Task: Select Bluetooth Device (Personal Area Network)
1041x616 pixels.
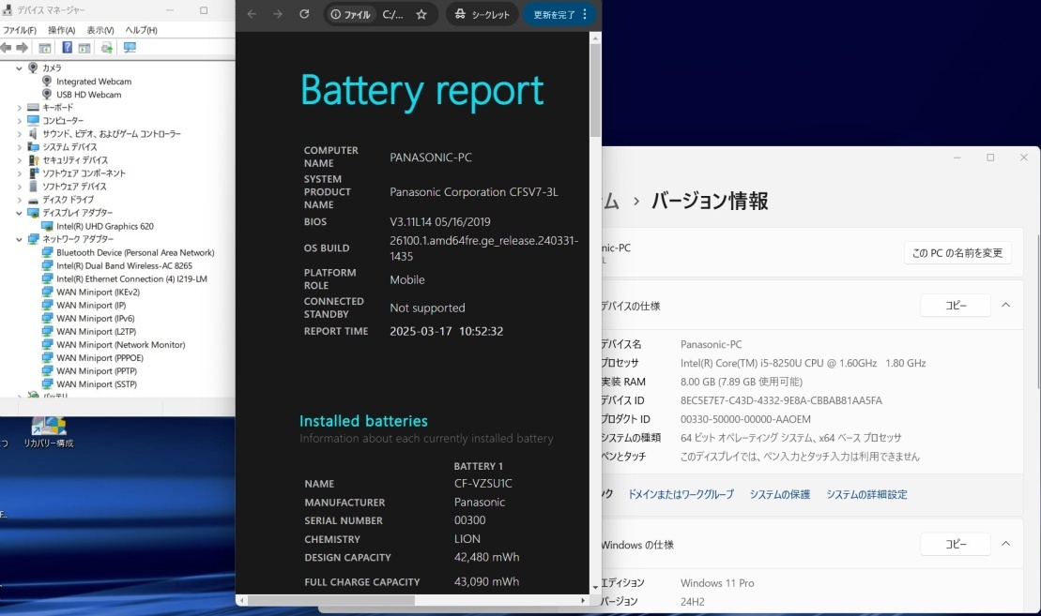Action: pyautogui.click(x=135, y=252)
